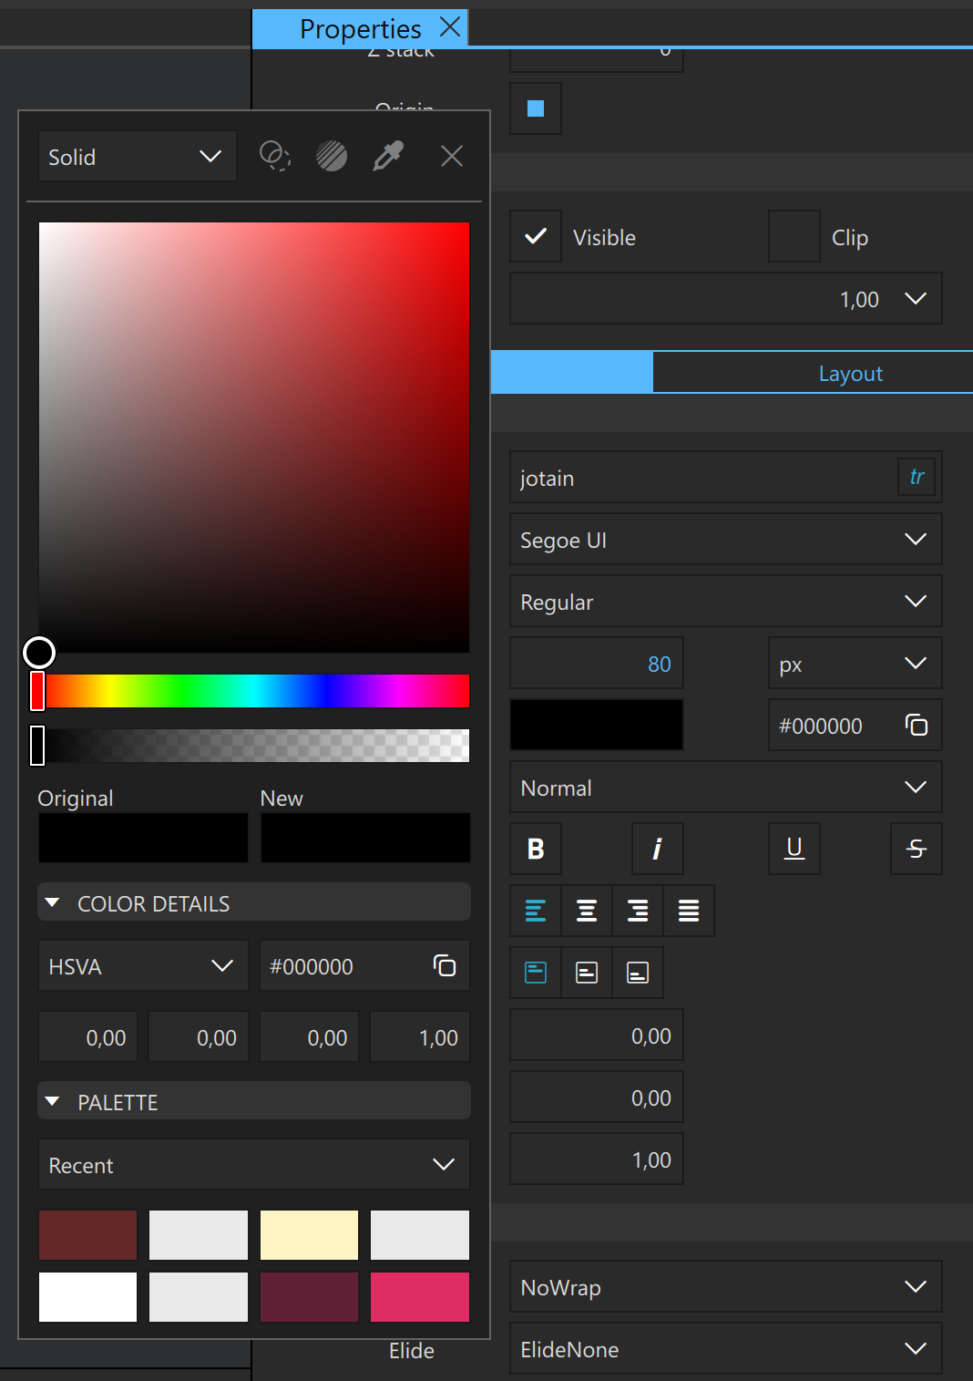Switch to the Layout tab
This screenshot has width=973, height=1381.
[850, 372]
